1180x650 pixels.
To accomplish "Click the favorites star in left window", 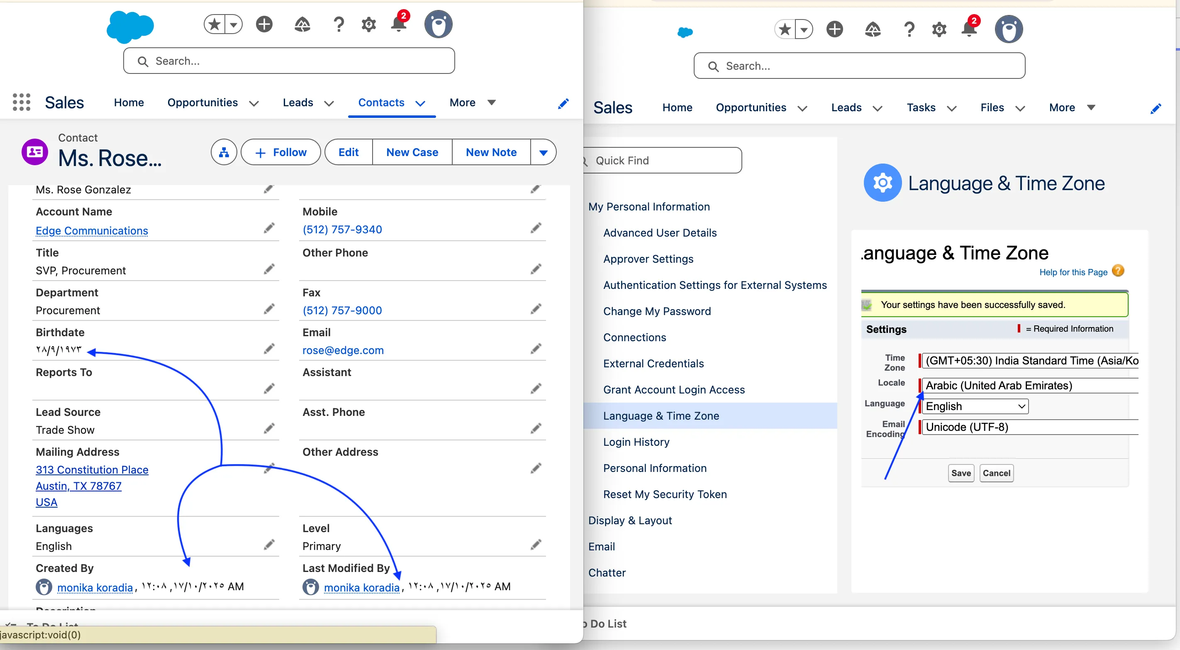I will tap(215, 24).
